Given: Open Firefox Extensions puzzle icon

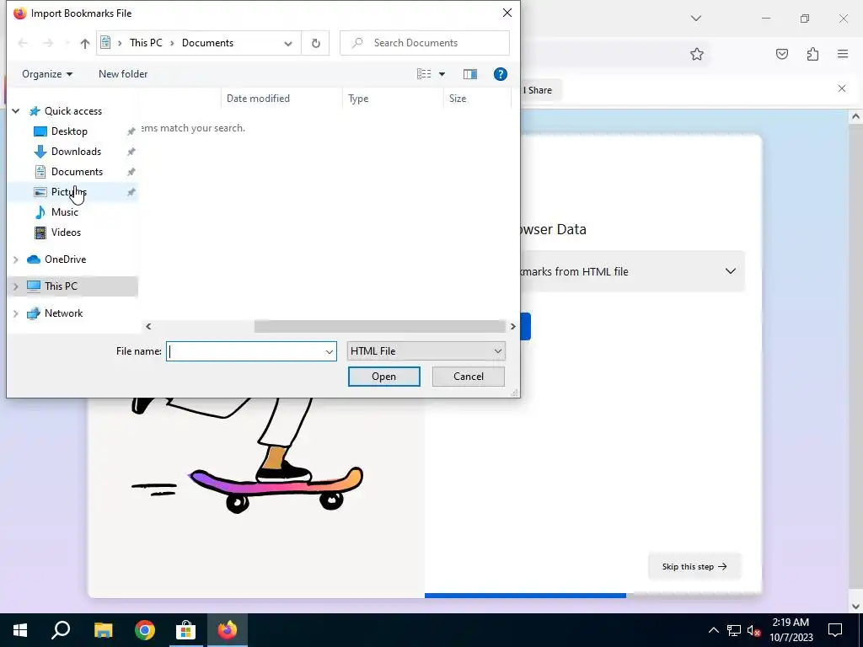Looking at the screenshot, I should tap(812, 54).
